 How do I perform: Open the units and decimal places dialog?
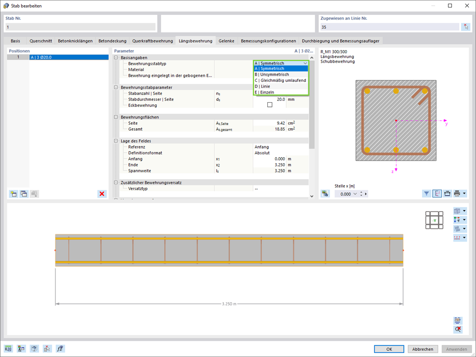(8, 349)
